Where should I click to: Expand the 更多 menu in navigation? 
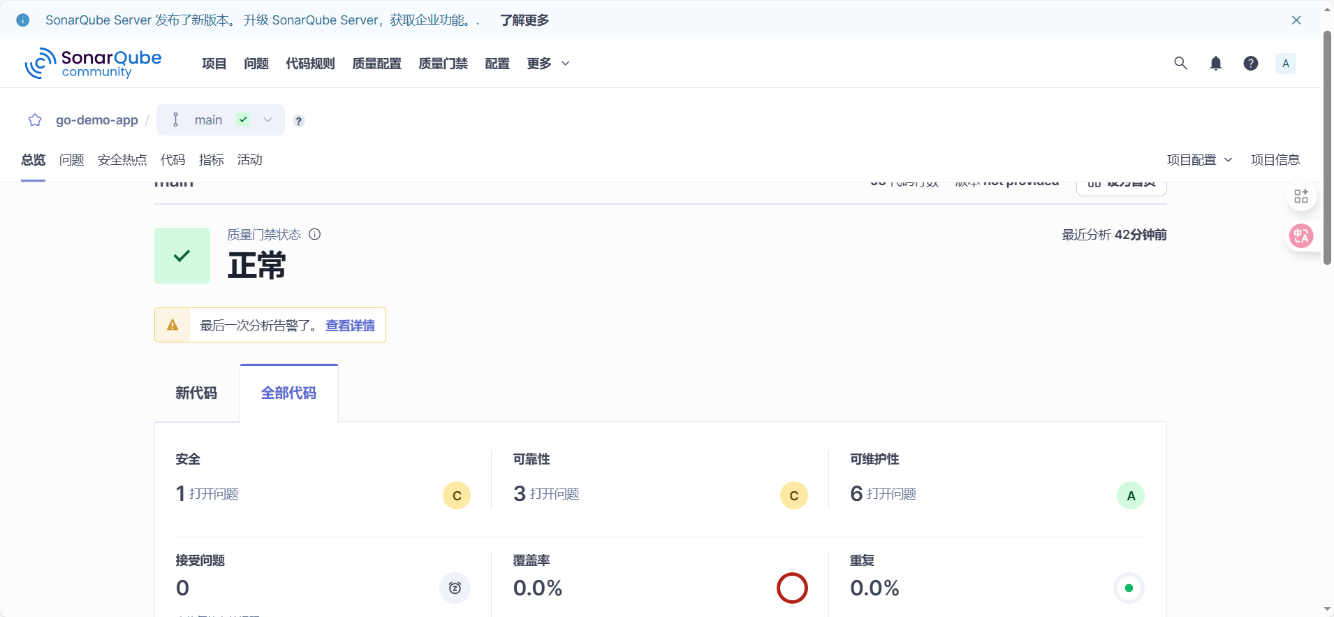(548, 64)
